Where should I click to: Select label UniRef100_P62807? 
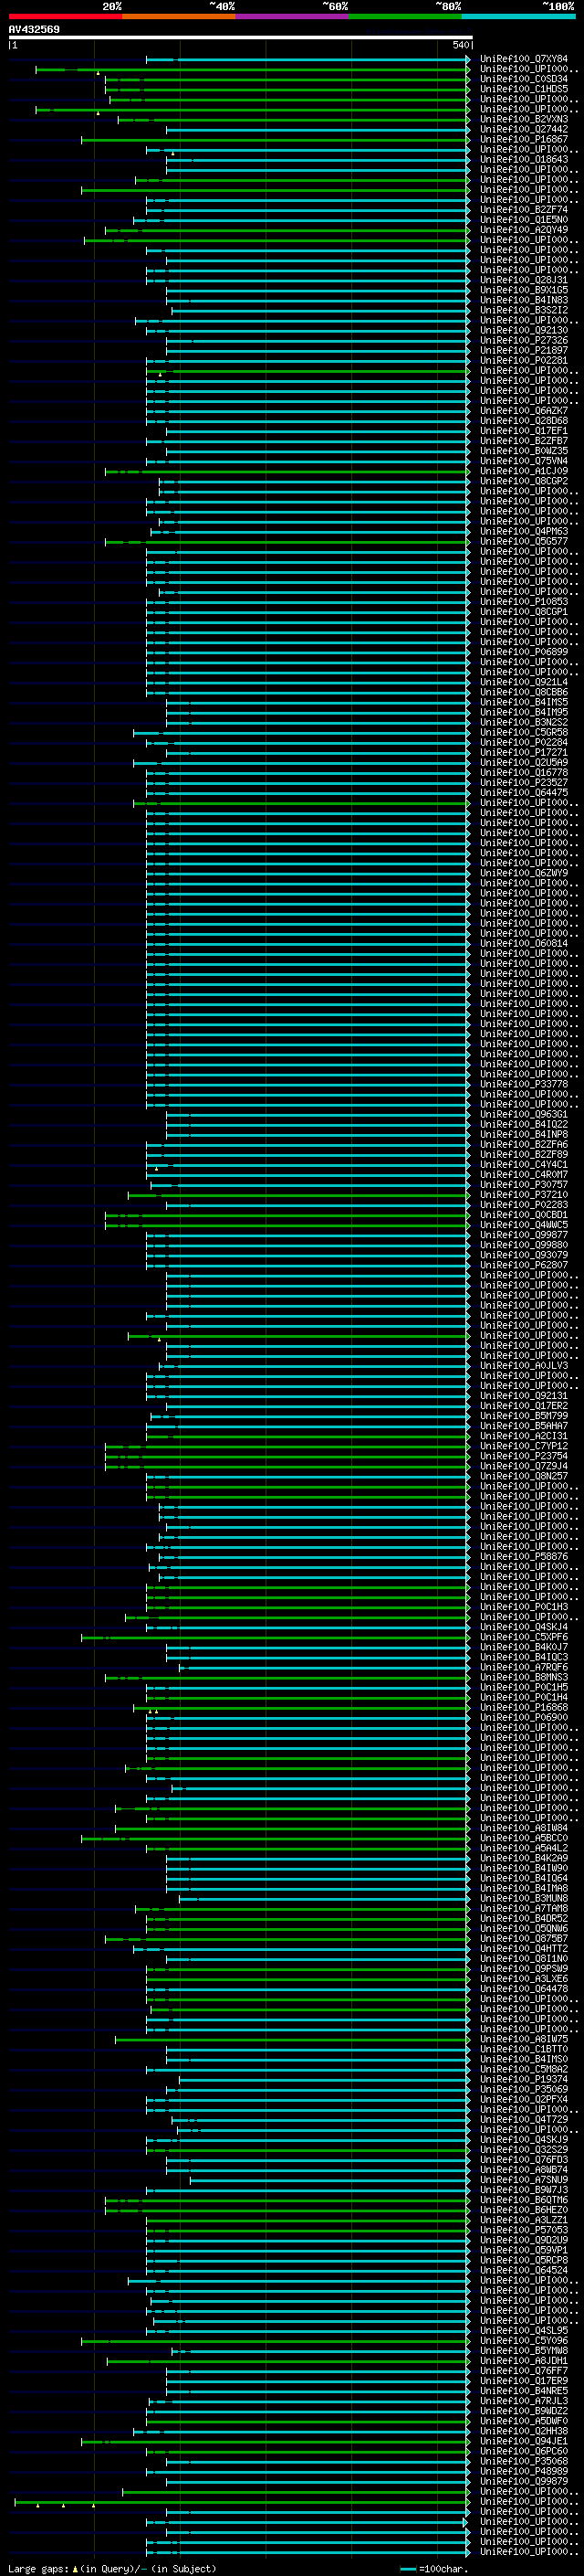pos(524,1265)
